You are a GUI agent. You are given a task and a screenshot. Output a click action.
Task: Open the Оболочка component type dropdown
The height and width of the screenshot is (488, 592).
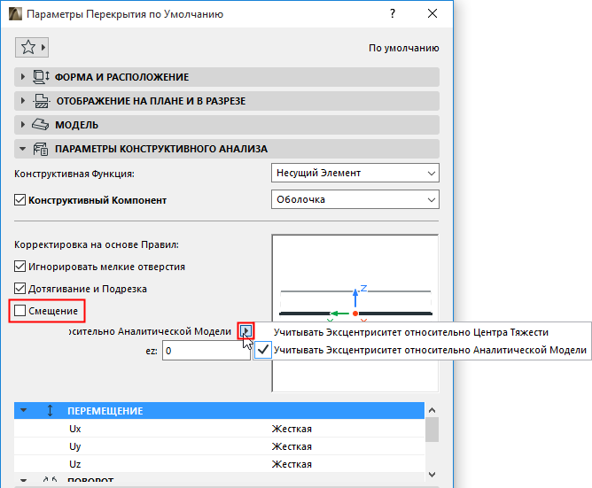354,199
